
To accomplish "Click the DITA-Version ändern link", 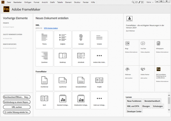I will (51, 28).
